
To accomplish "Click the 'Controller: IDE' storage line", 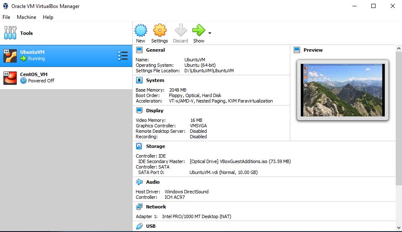I will pos(151,156).
